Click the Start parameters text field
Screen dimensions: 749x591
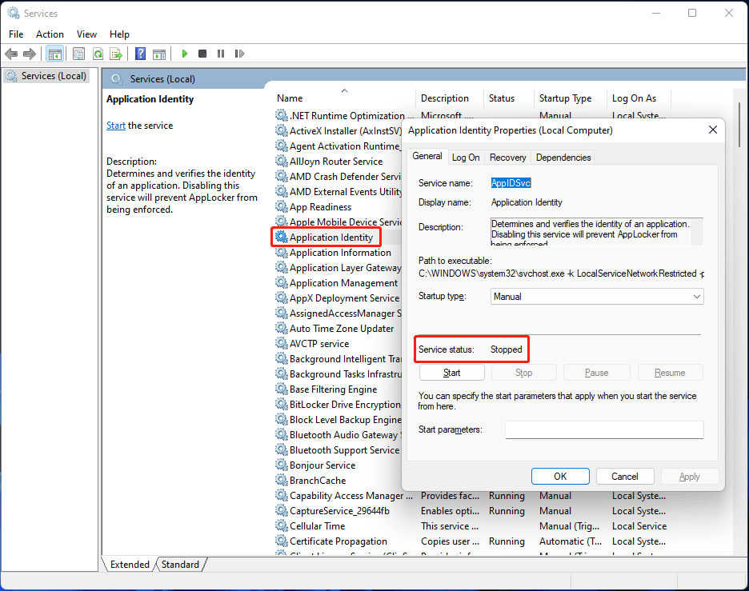click(603, 430)
